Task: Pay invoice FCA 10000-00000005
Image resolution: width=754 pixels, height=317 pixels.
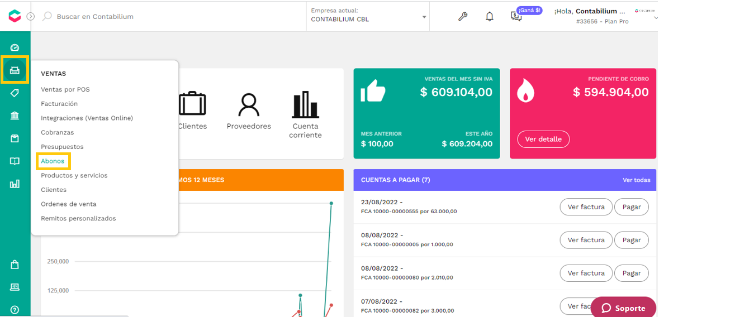Action: 632,240
